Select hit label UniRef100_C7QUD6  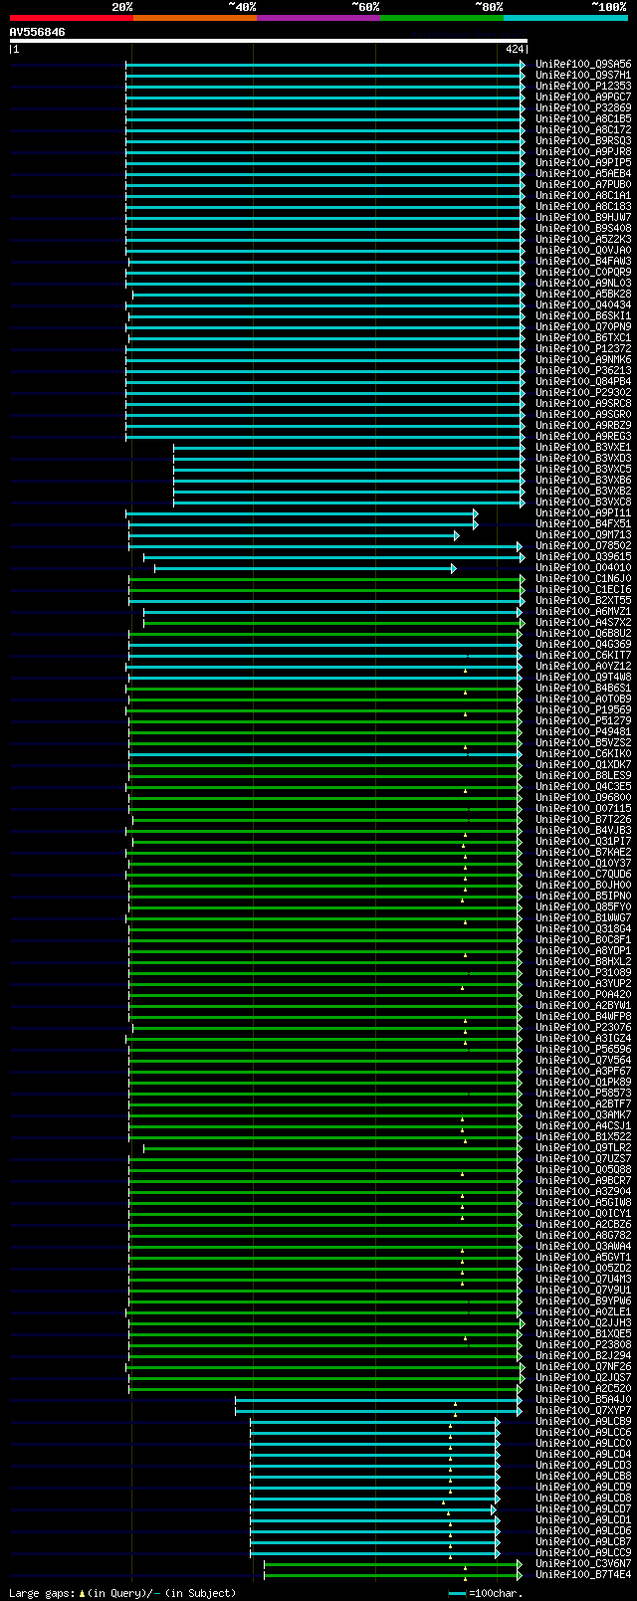pyautogui.click(x=583, y=875)
